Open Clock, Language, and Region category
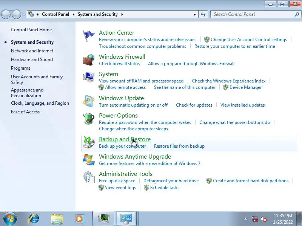The image size is (302, 226). (40, 103)
